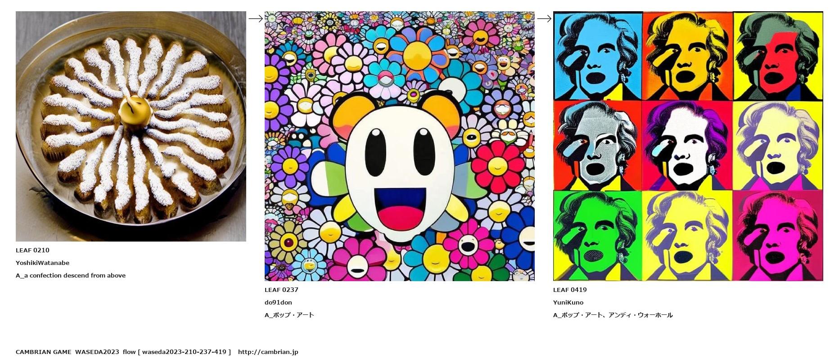
Task: Select author name YoshikiWatanabe
Action: 42,263
